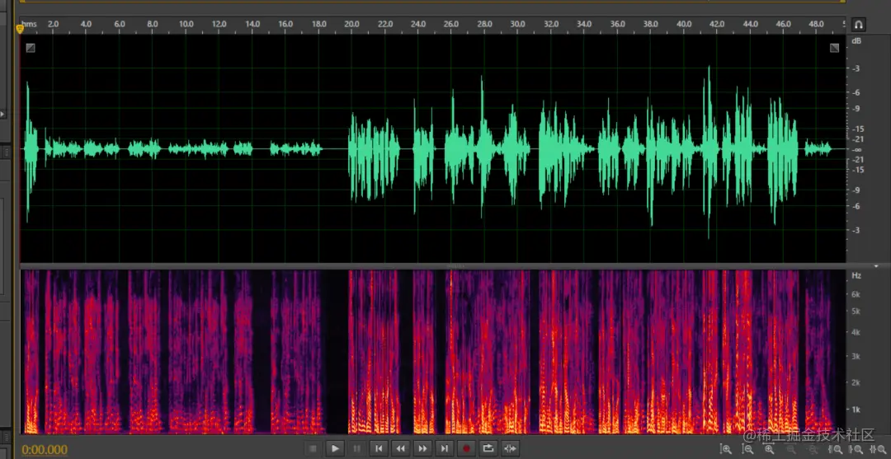This screenshot has width=891, height=459.
Task: Move playhead to next marker
Action: pyautogui.click(x=445, y=448)
